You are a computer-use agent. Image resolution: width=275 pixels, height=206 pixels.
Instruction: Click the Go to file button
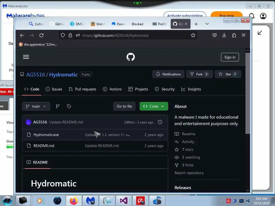pos(124,106)
